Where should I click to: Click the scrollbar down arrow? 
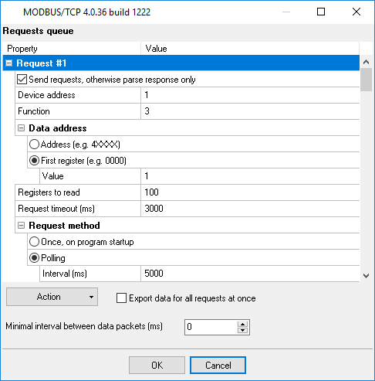[x=366, y=276]
